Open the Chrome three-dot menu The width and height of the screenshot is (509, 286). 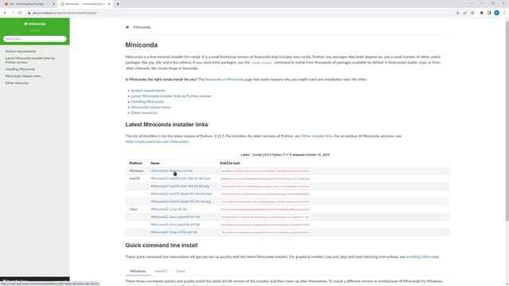click(x=504, y=13)
